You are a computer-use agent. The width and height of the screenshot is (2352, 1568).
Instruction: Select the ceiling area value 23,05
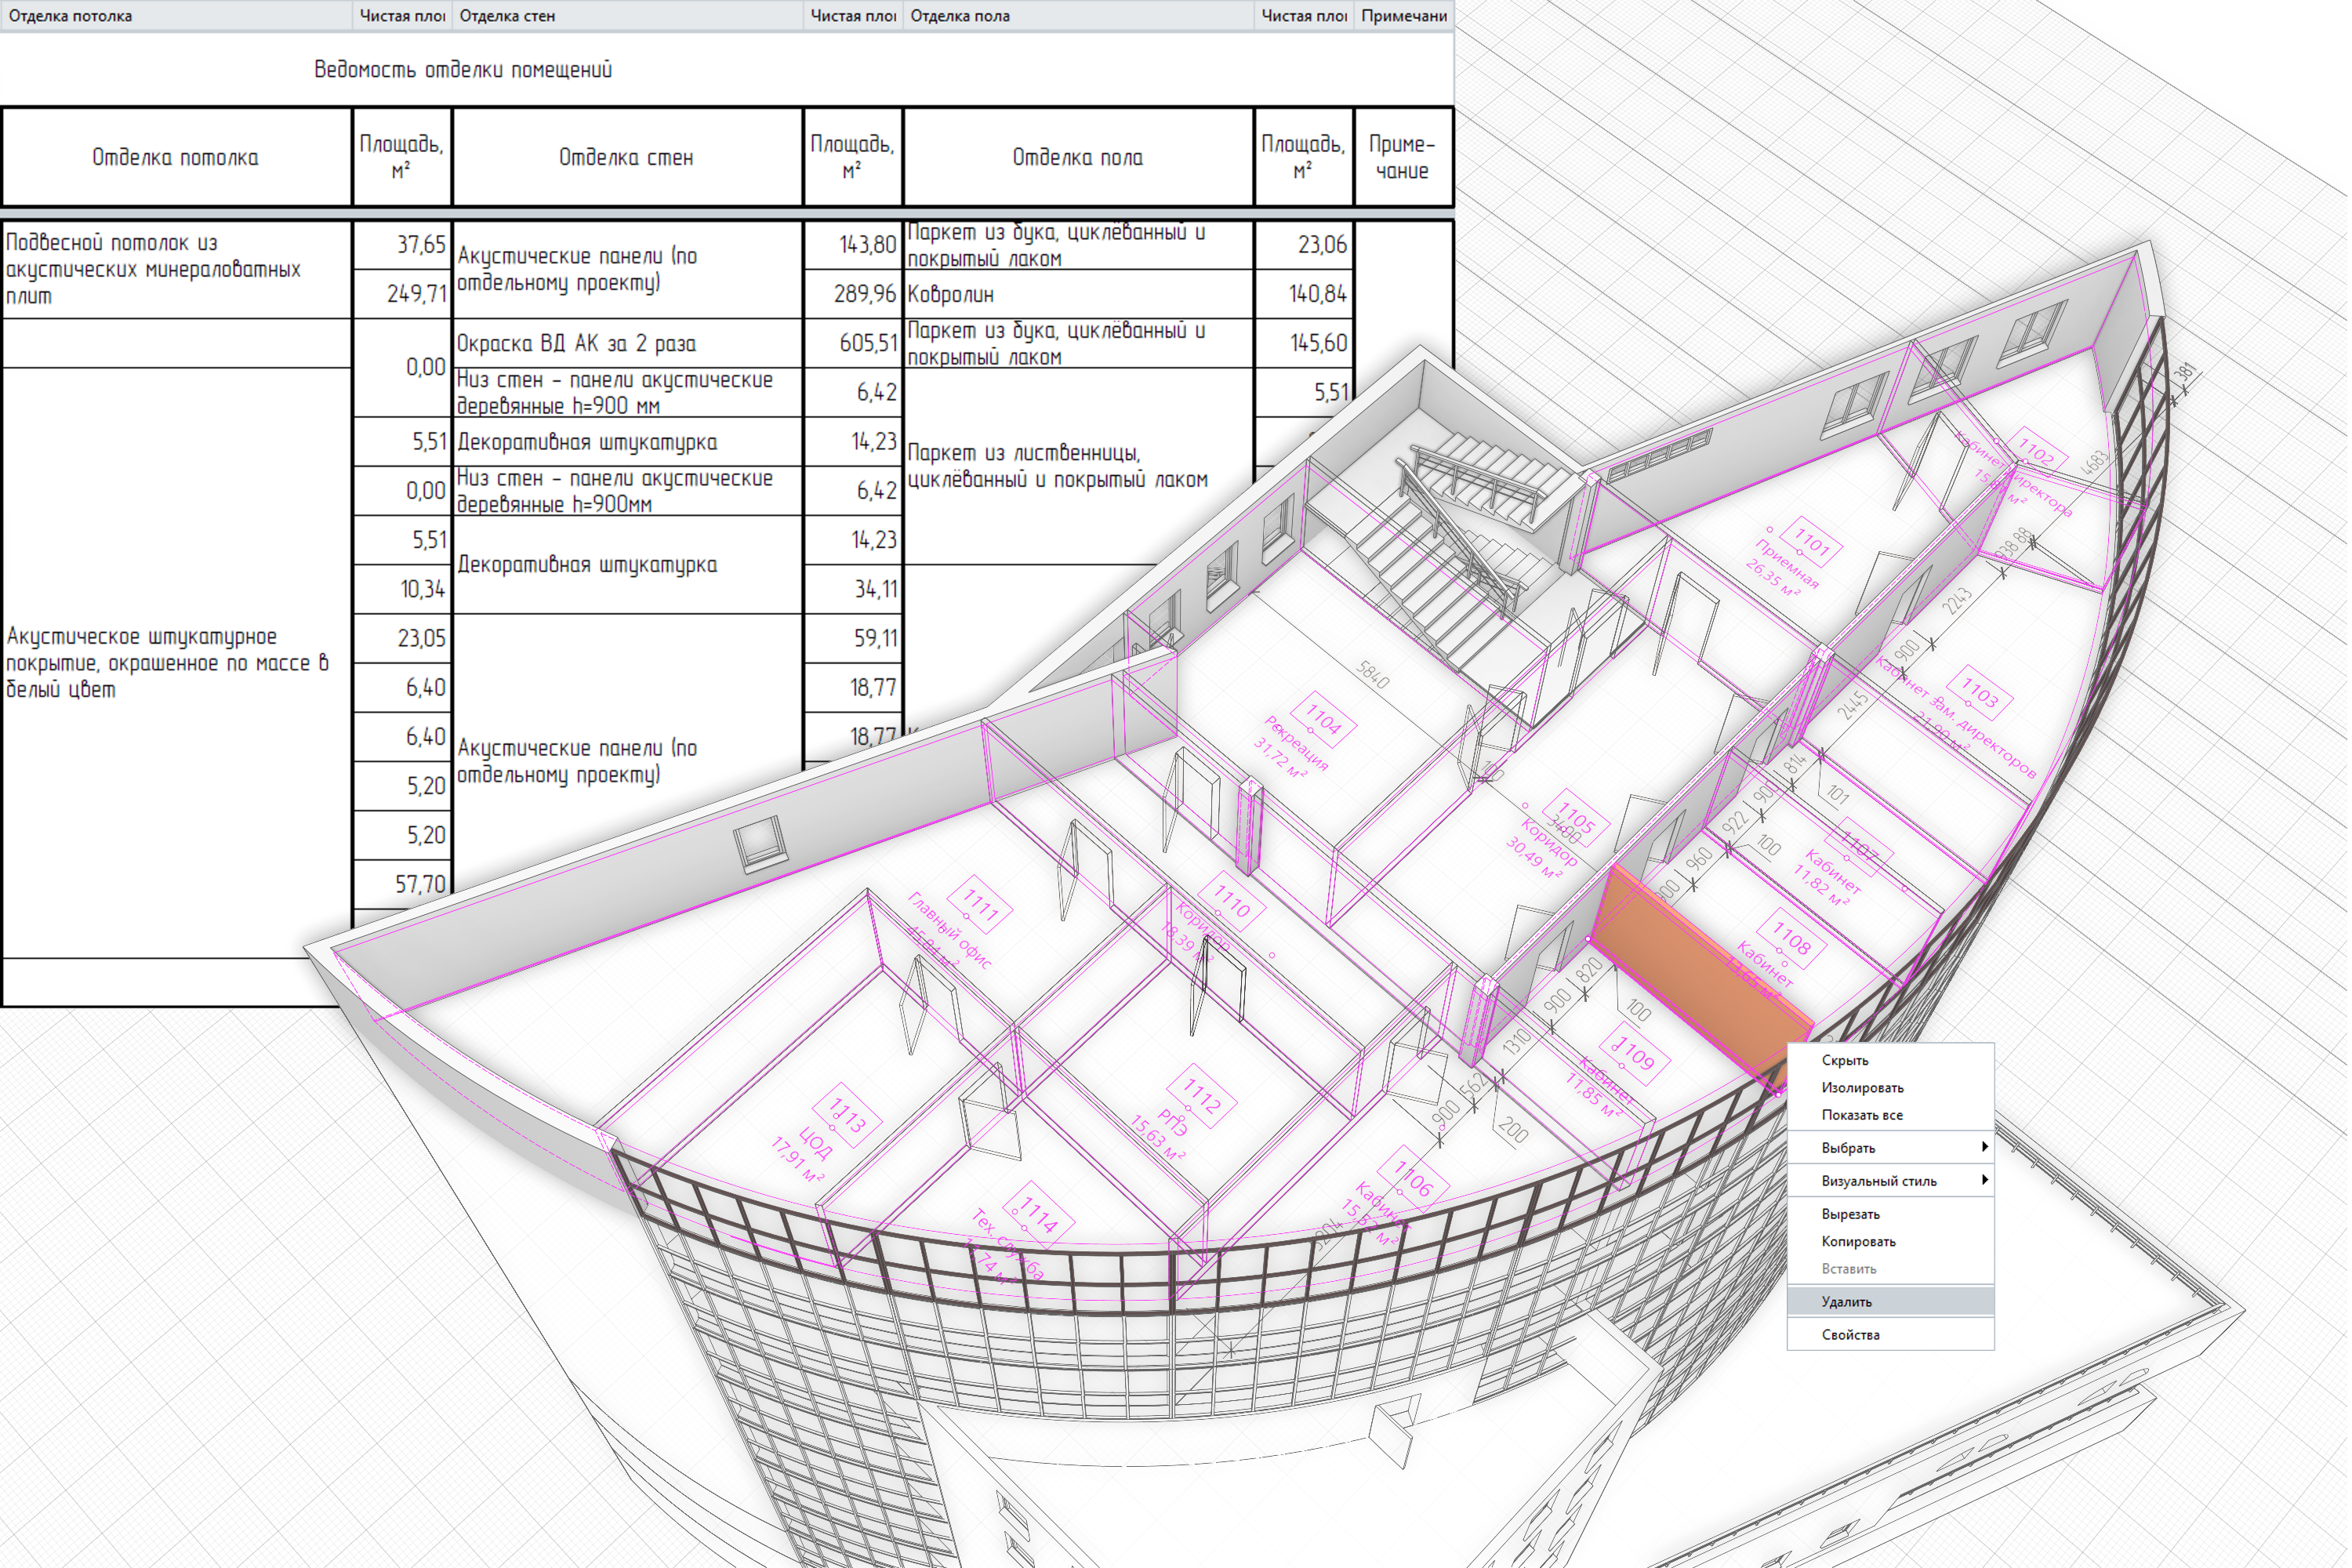[403, 639]
